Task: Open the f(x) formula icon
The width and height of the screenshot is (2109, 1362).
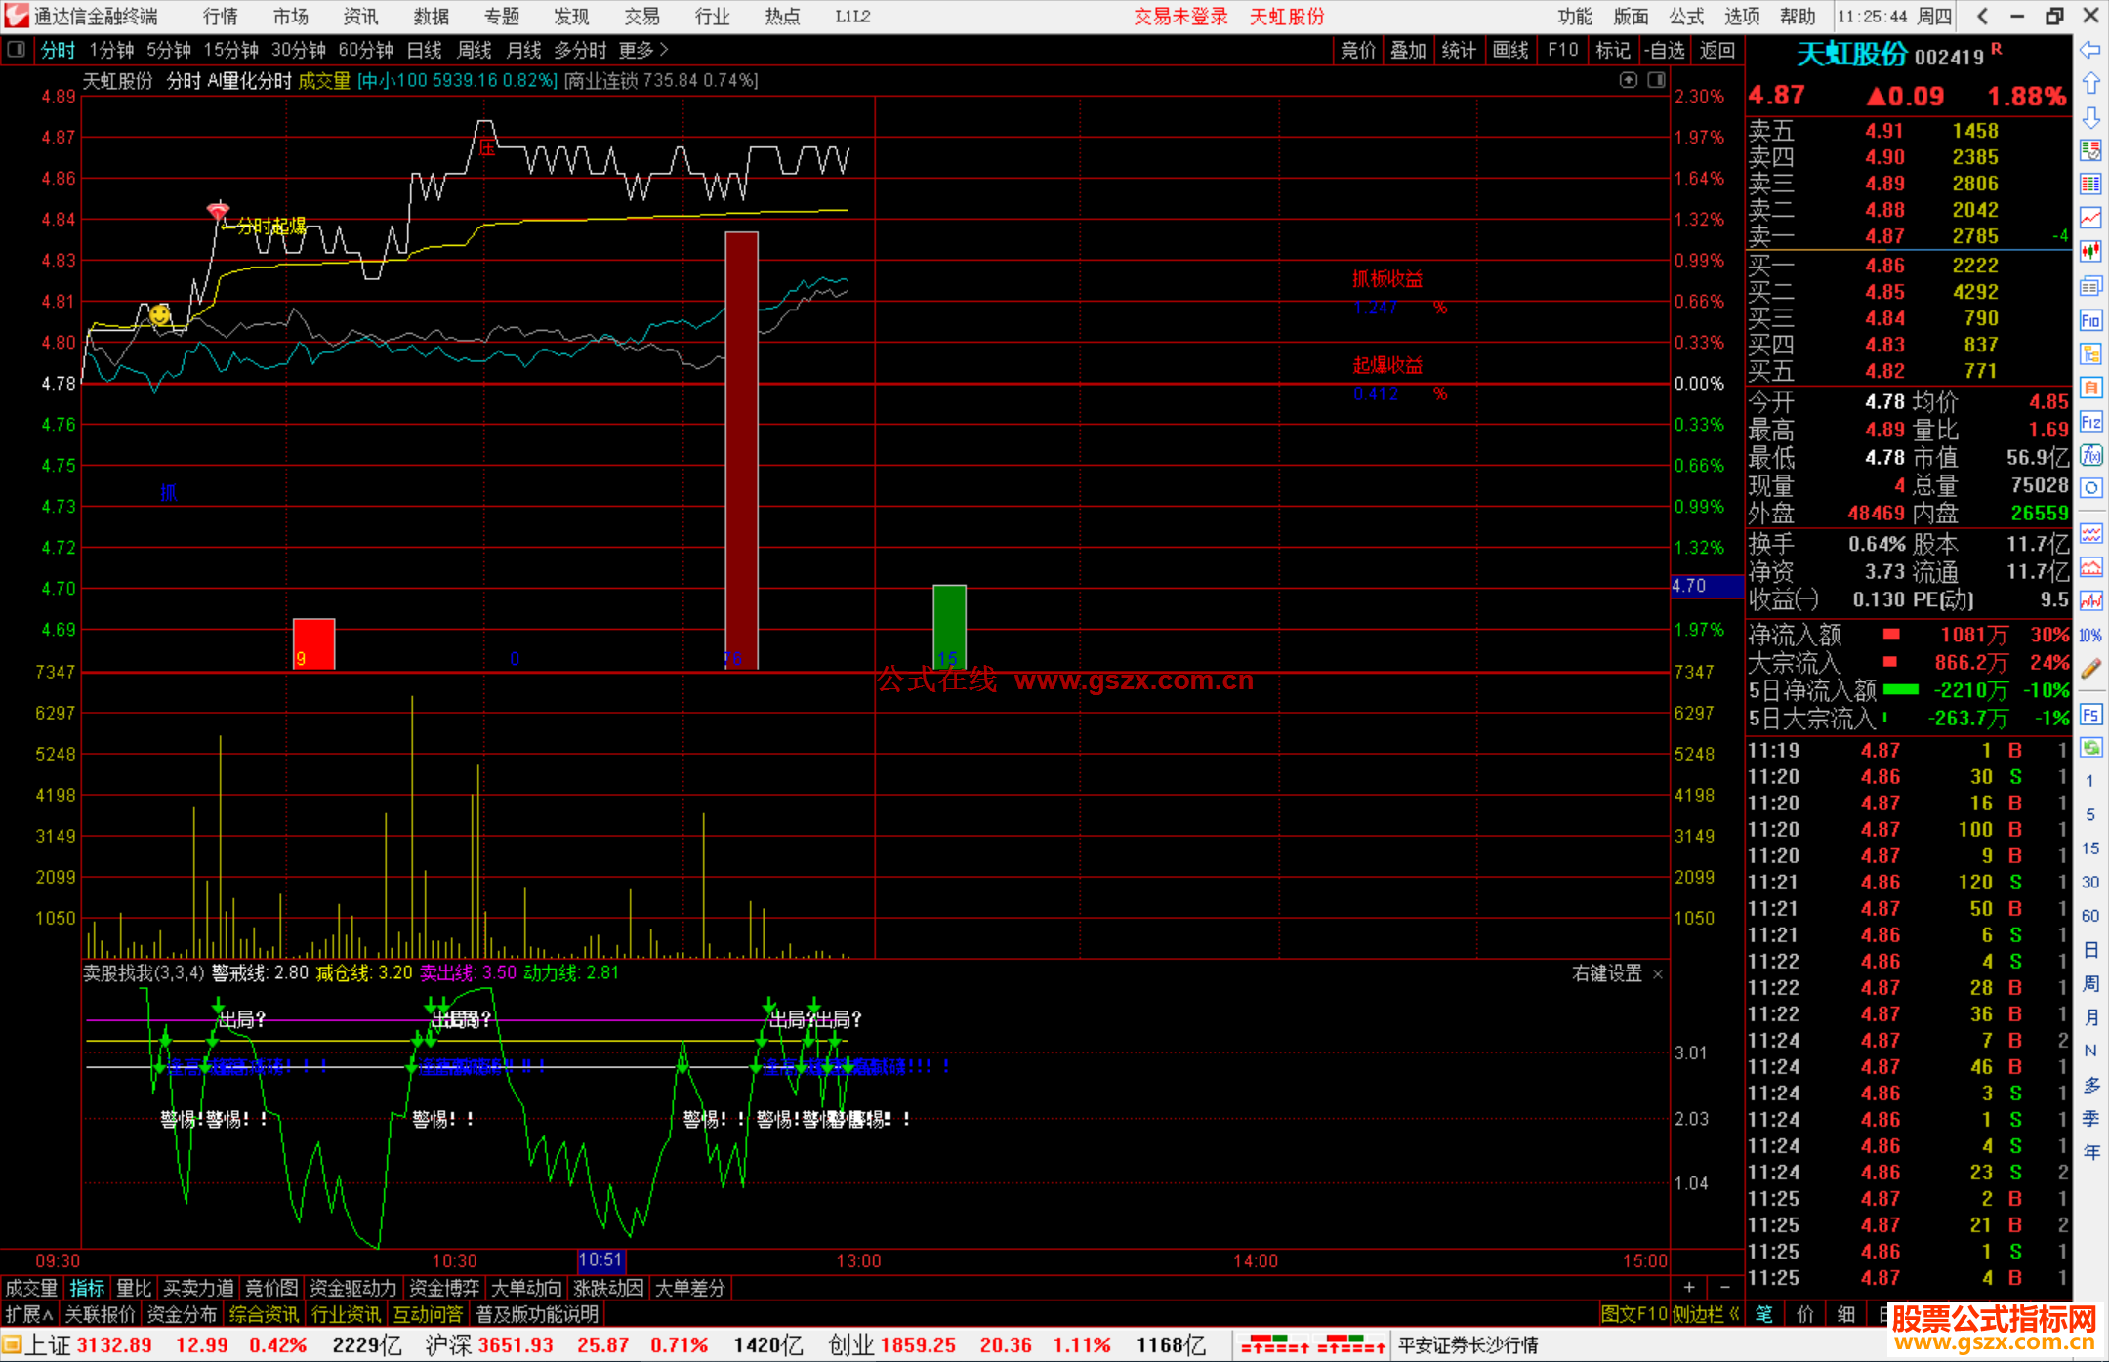Action: pyautogui.click(x=2090, y=455)
